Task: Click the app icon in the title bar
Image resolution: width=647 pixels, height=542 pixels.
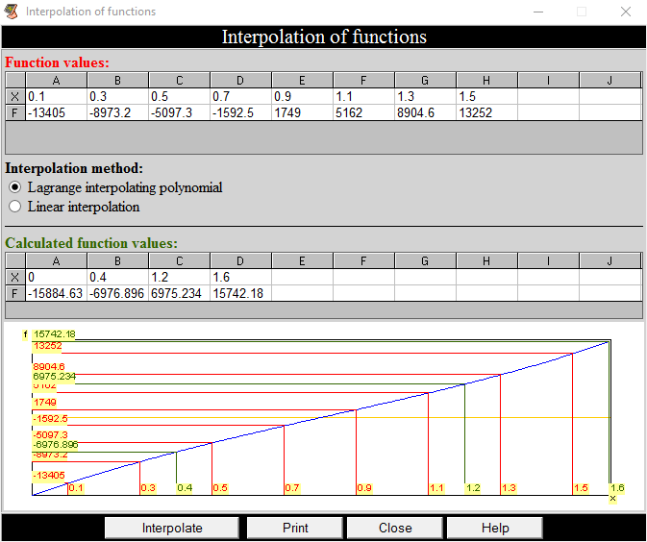Action: pyautogui.click(x=12, y=12)
